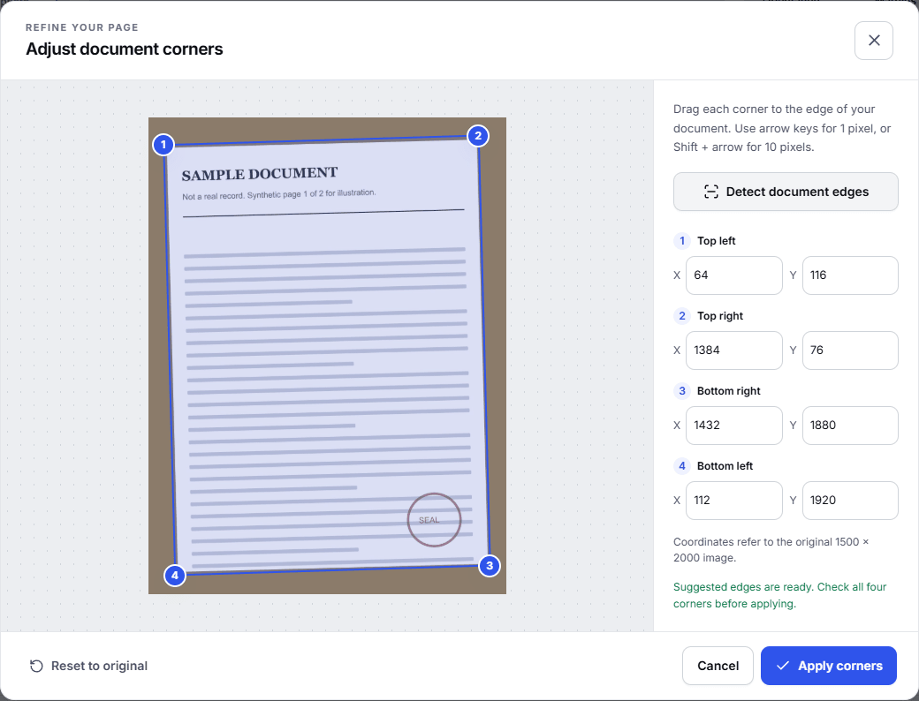Focus the Bottom left Y field showing 1920

pos(850,500)
